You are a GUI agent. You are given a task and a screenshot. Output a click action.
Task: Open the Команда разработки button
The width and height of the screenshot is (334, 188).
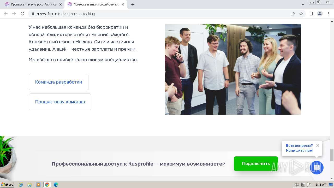click(x=58, y=82)
